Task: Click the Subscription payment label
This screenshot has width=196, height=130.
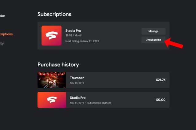Action: [99, 103]
